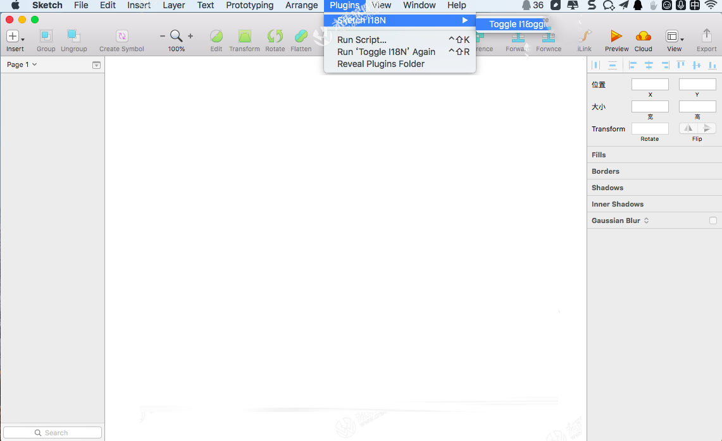Screen dimensions: 722x441
Task: Zoom out with the minus button
Action: 162,36
